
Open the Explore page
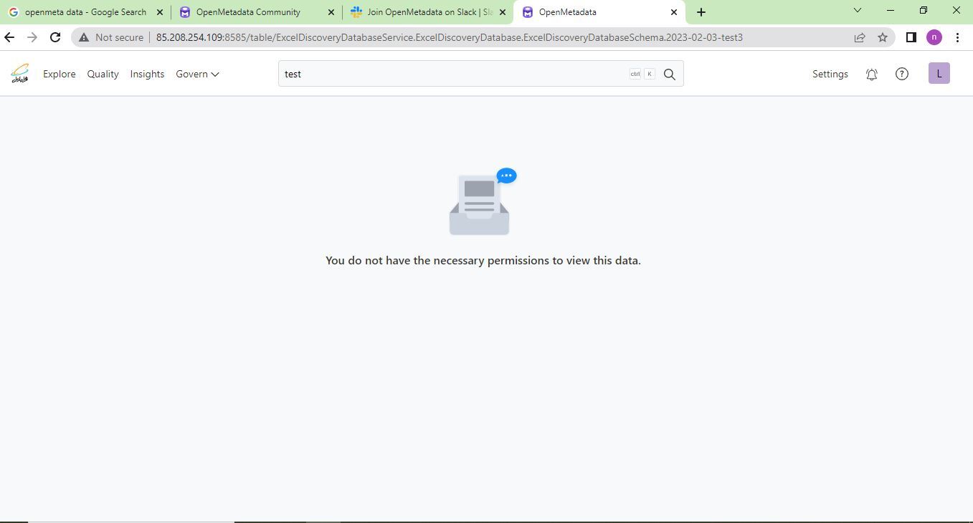pos(60,74)
